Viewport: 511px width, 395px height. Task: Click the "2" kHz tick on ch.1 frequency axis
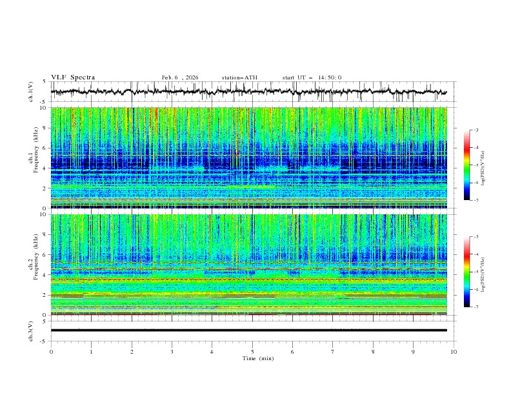coord(46,188)
